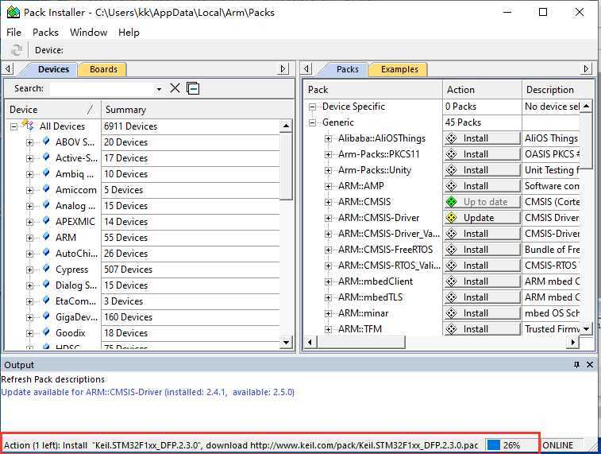
Task: Click the devices list vertical scrollbar thumb
Action: point(286,166)
